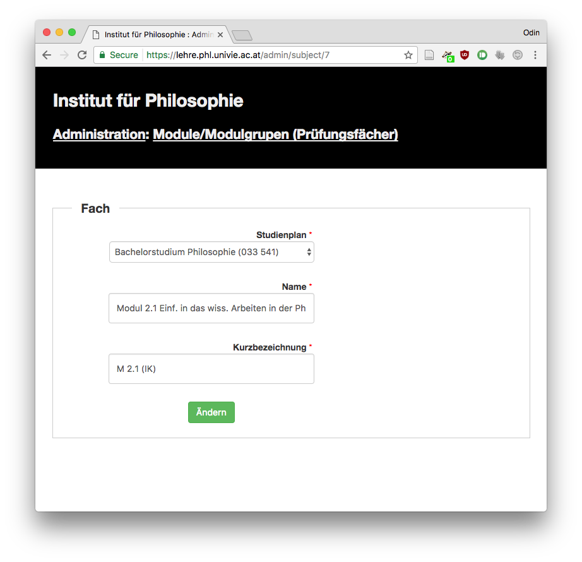Click the browser back arrow

(x=47, y=55)
